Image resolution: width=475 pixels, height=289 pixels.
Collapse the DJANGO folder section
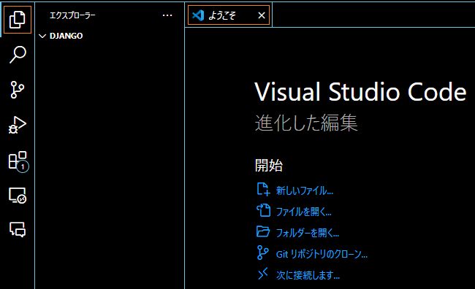click(x=42, y=36)
